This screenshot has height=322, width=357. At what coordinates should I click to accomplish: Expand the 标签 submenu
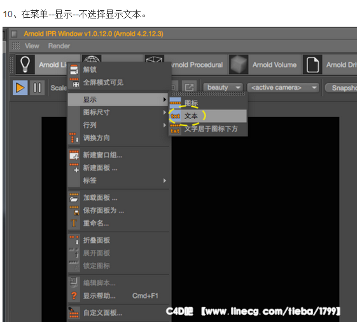click(x=118, y=181)
